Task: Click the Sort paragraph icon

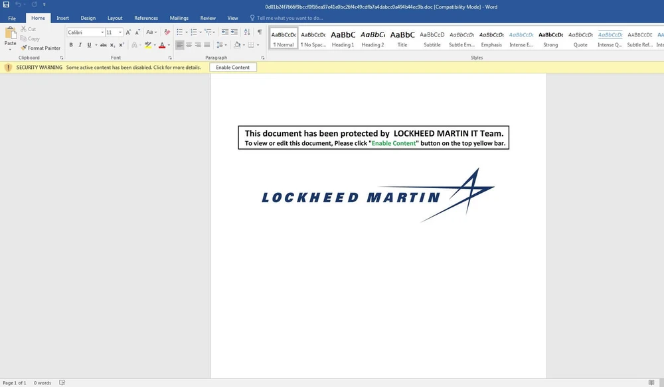Action: pyautogui.click(x=248, y=32)
